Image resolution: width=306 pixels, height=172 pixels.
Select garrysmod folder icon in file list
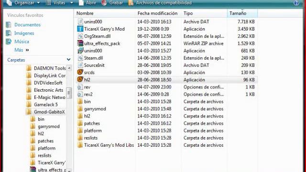(80, 108)
